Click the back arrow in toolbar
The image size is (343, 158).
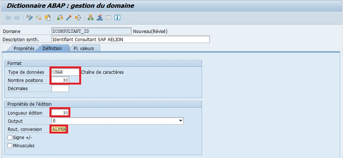tap(8, 17)
